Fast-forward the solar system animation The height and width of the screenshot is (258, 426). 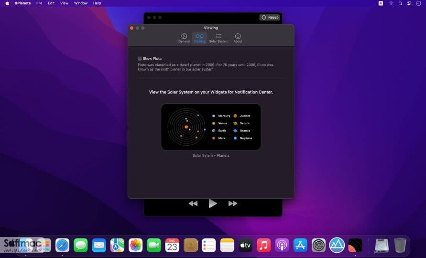click(232, 204)
